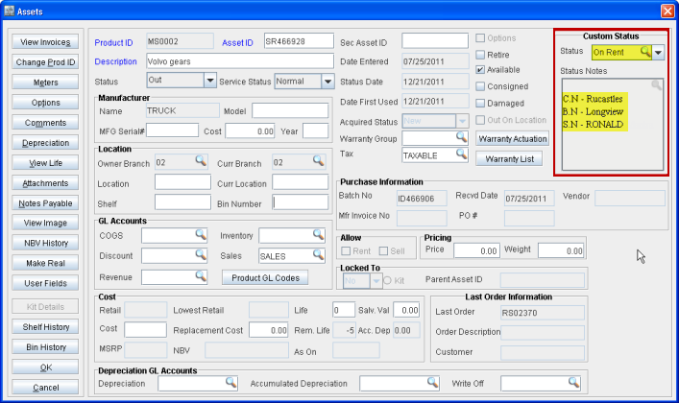Screen dimensions: 679x403
Task: Click the Manufacturer Model field
Action: 290,110
